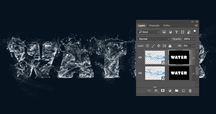Click the shape layer filter icon

coord(183,32)
